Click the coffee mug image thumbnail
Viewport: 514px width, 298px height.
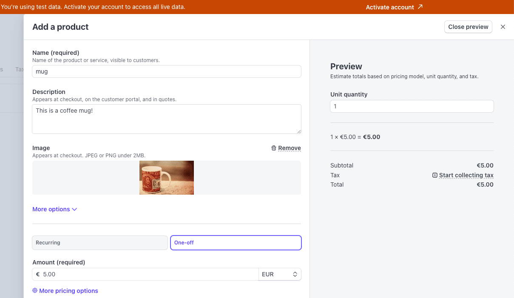pos(167,178)
